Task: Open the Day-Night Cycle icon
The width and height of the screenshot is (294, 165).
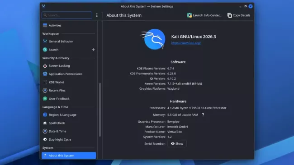Action: pyautogui.click(x=45, y=139)
